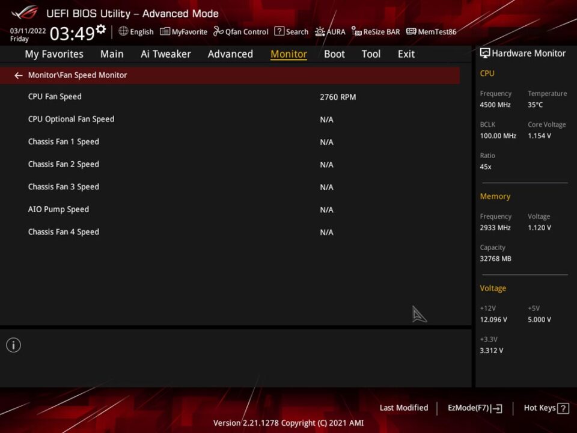Select Chassis Fan 3 Speed row
The width and height of the screenshot is (577, 433).
(x=230, y=186)
